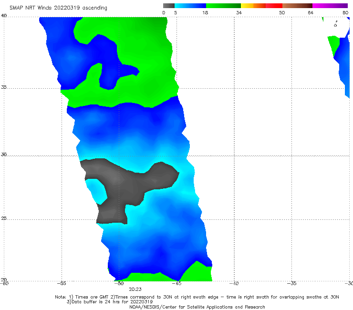Click the longitude axis label '-55'
The image size is (353, 310).
click(x=62, y=283)
